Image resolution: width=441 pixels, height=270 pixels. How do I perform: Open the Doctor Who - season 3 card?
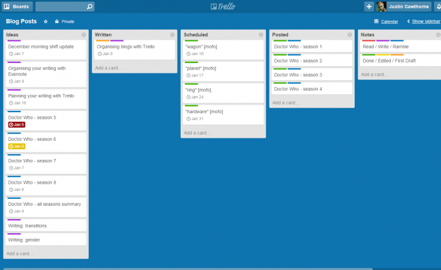pyautogui.click(x=312, y=74)
